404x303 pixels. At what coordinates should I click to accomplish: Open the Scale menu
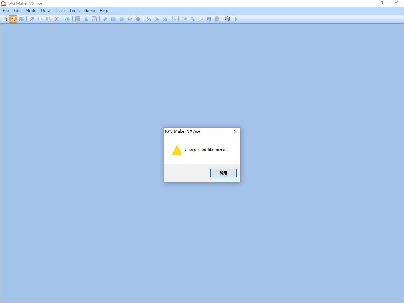click(x=60, y=10)
